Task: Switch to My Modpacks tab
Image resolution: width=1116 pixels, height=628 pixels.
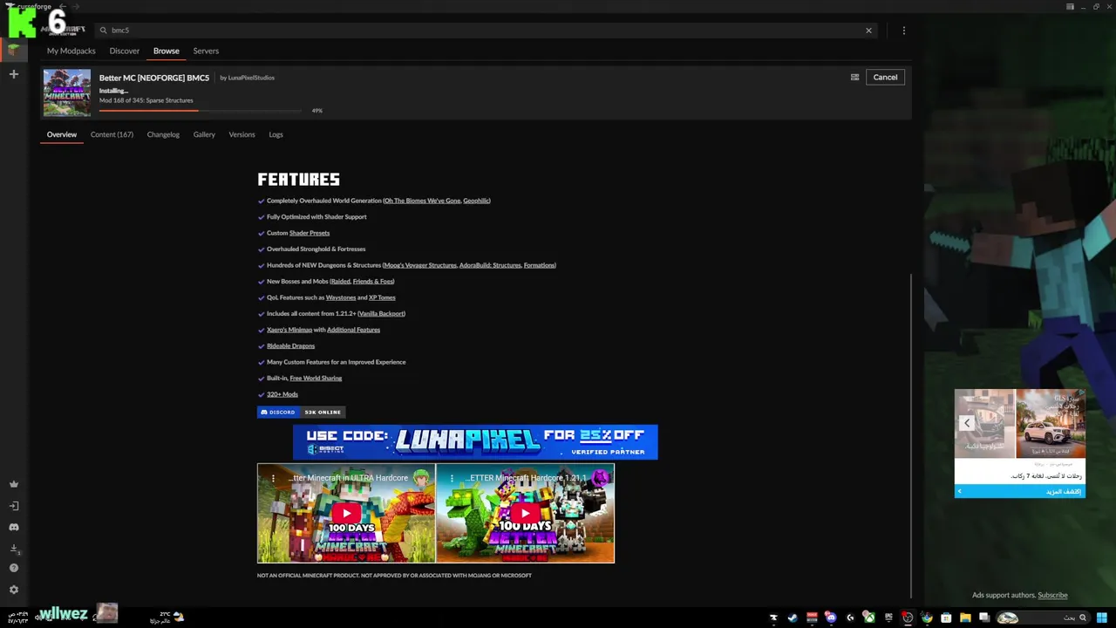Action: pyautogui.click(x=71, y=51)
